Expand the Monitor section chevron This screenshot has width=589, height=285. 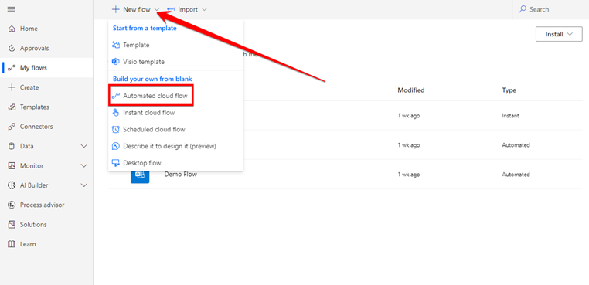pos(84,165)
